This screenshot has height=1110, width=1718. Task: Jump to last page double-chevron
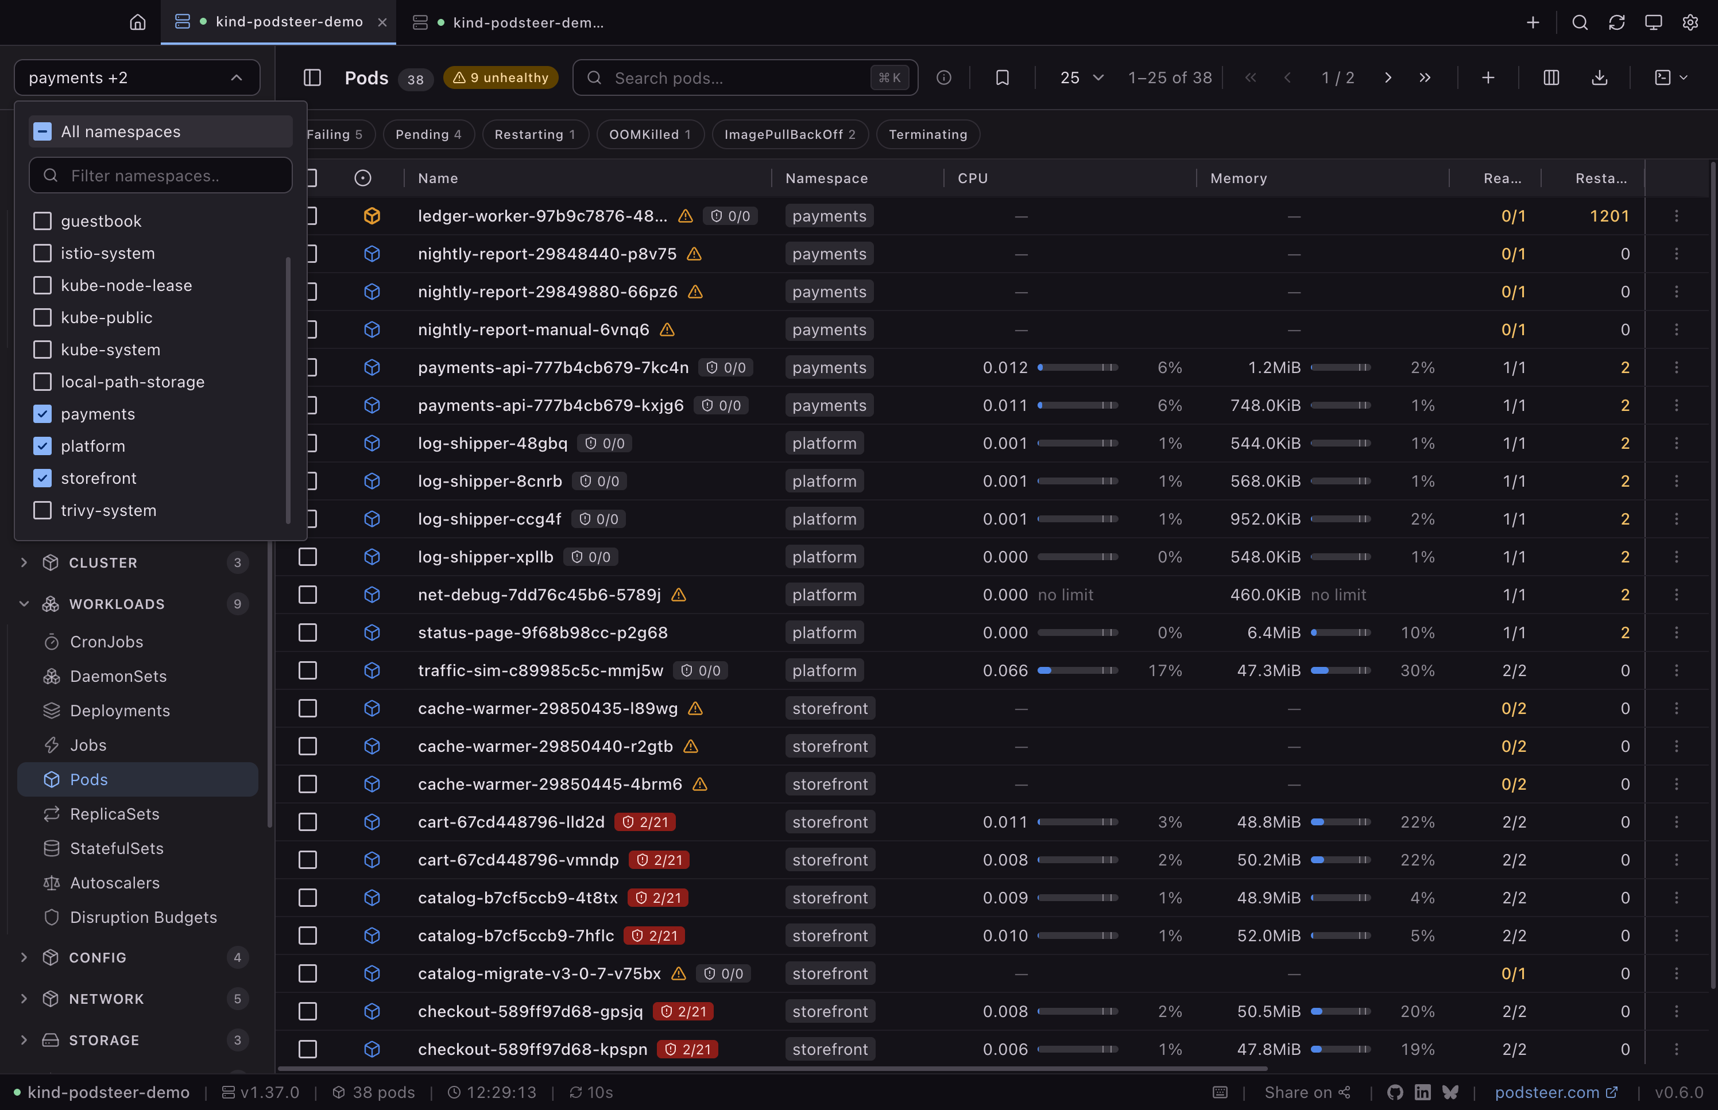(x=1425, y=78)
